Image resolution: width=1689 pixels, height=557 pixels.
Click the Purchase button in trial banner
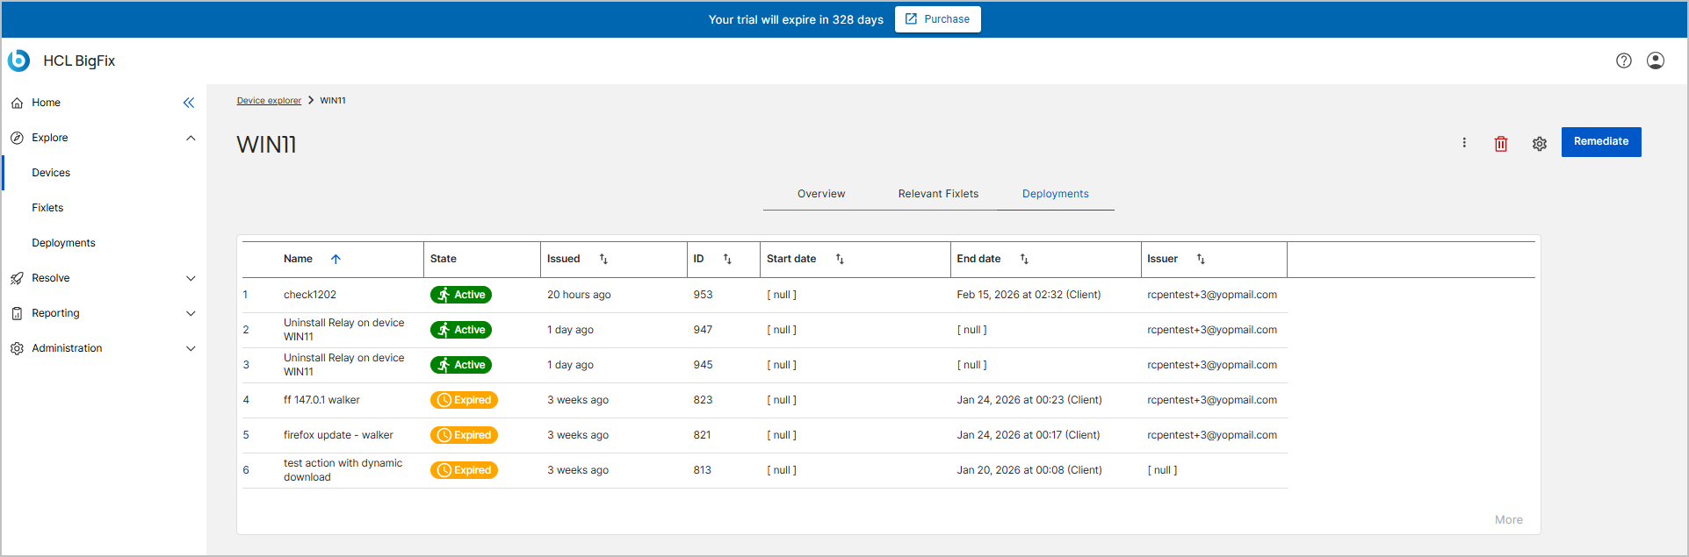click(x=937, y=19)
